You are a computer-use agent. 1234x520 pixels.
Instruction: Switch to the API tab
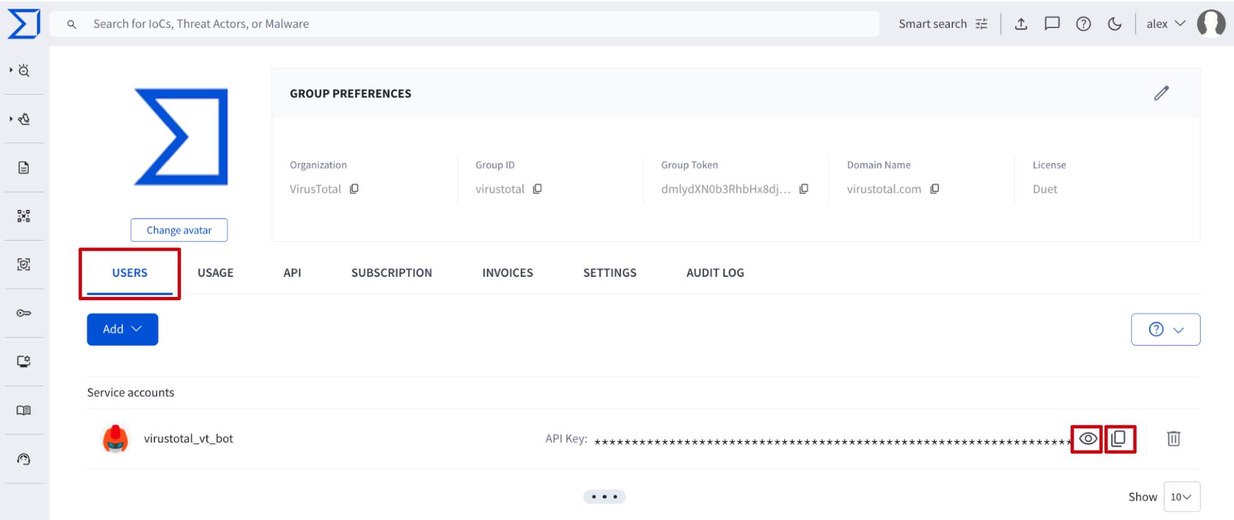coord(292,273)
